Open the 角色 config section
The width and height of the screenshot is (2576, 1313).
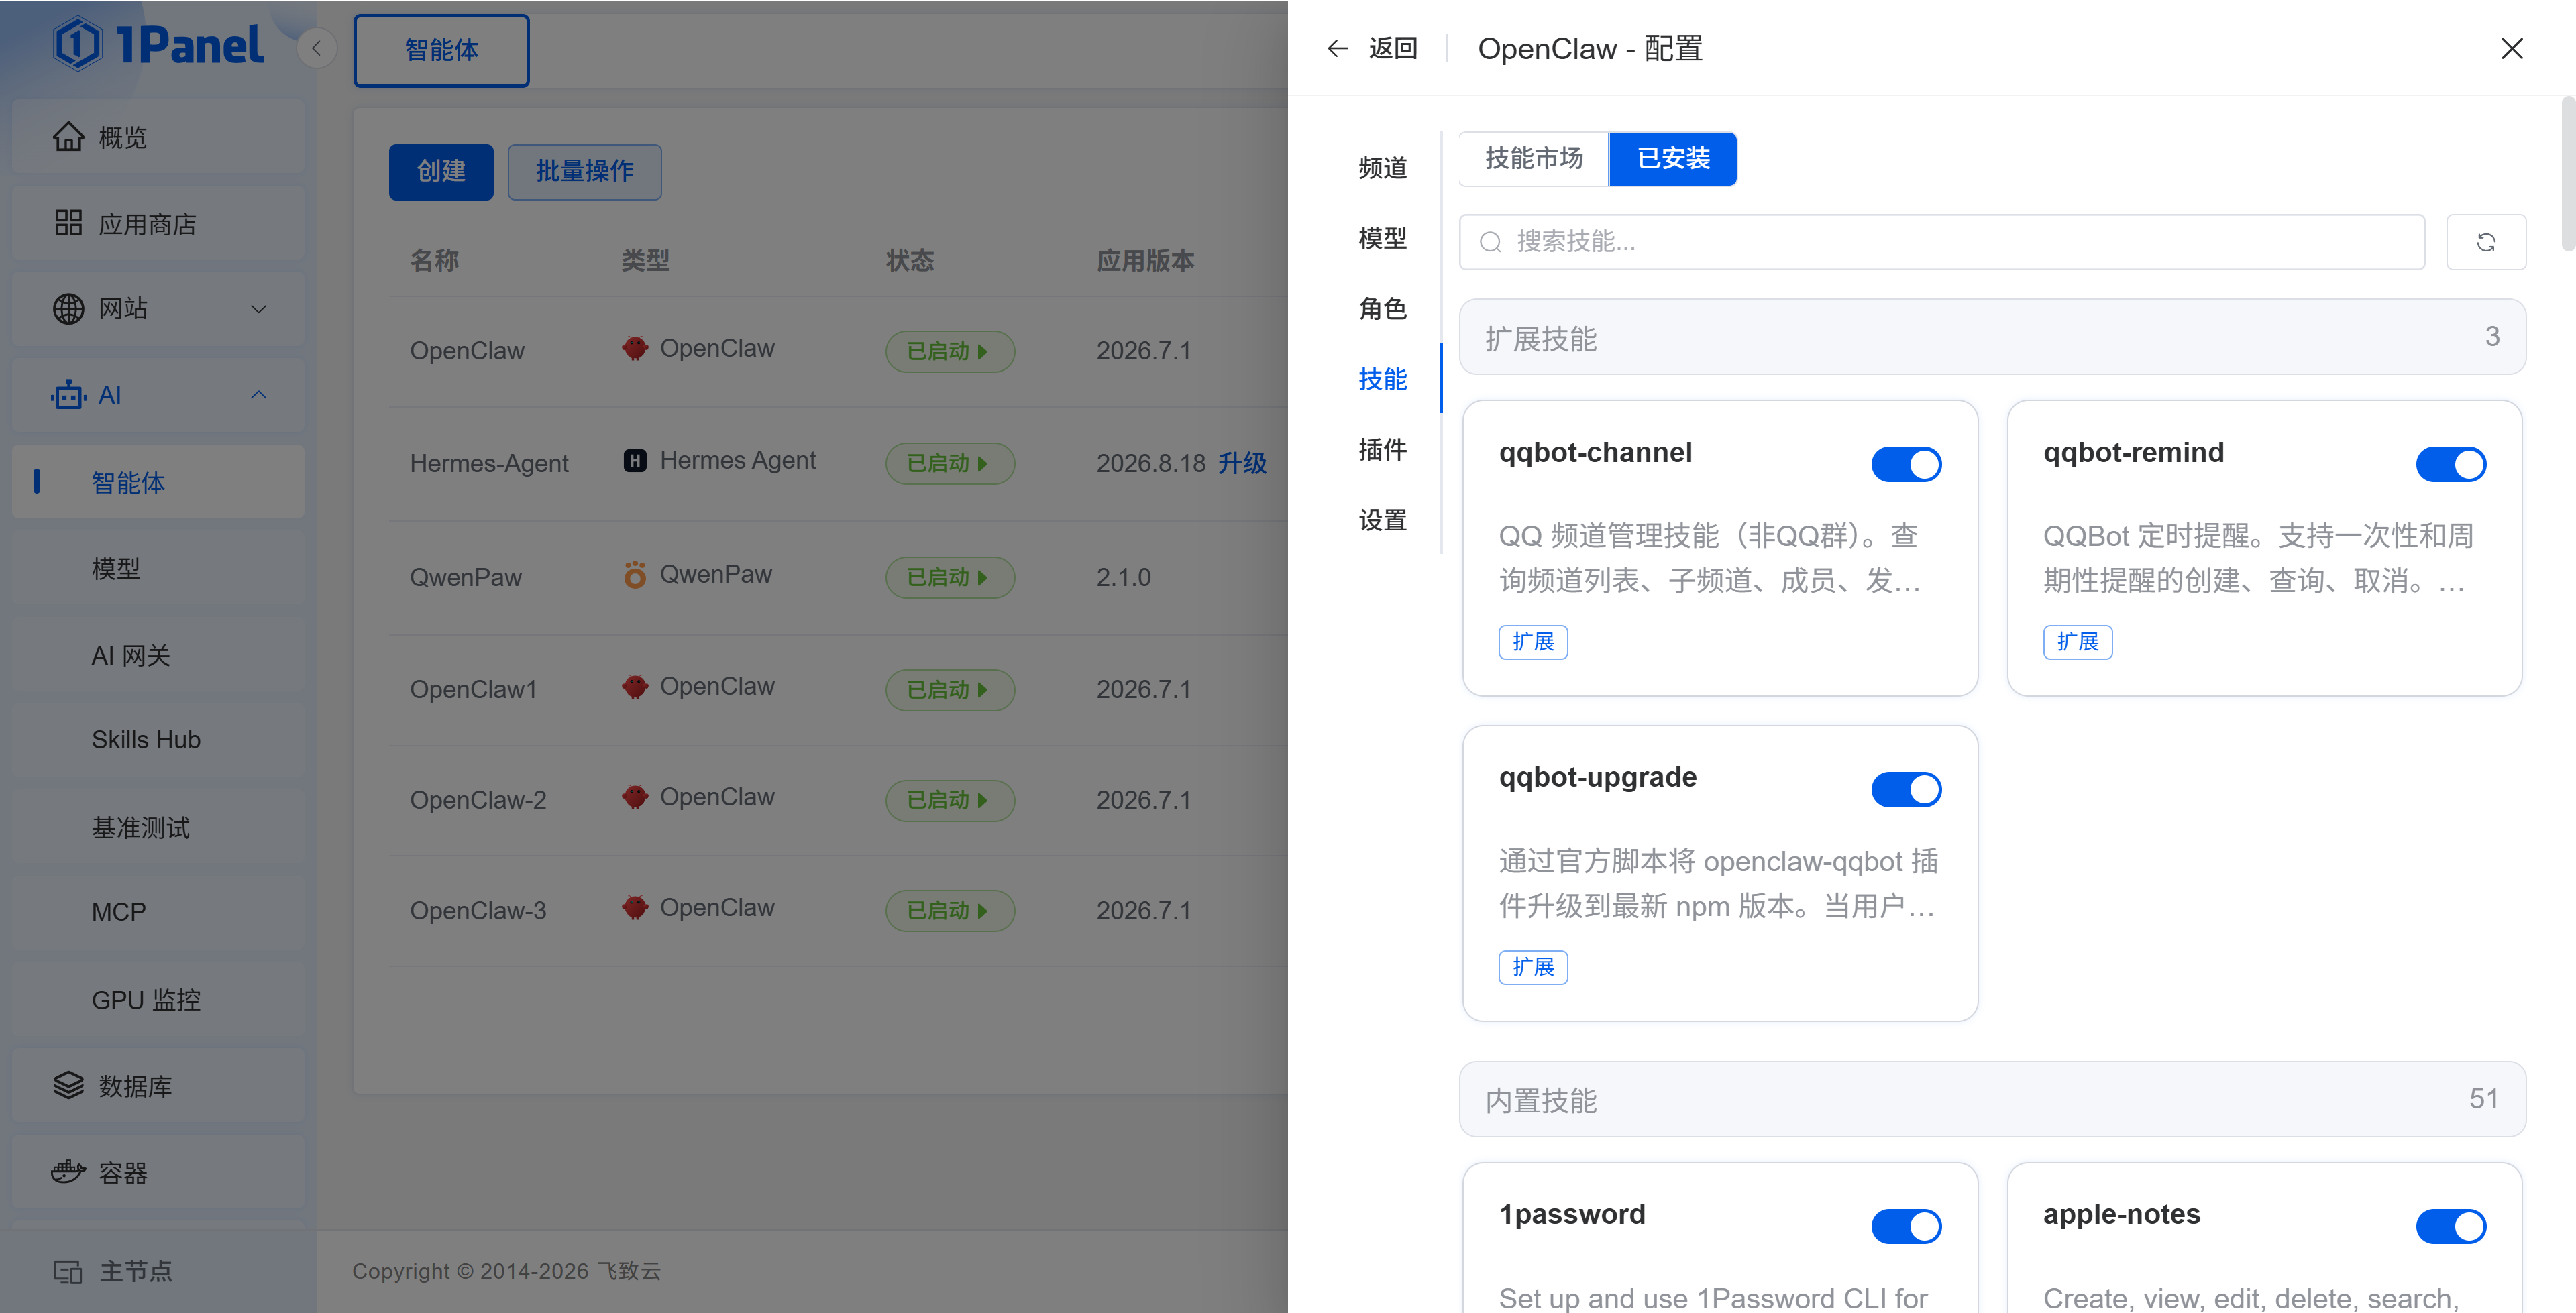click(x=1382, y=309)
